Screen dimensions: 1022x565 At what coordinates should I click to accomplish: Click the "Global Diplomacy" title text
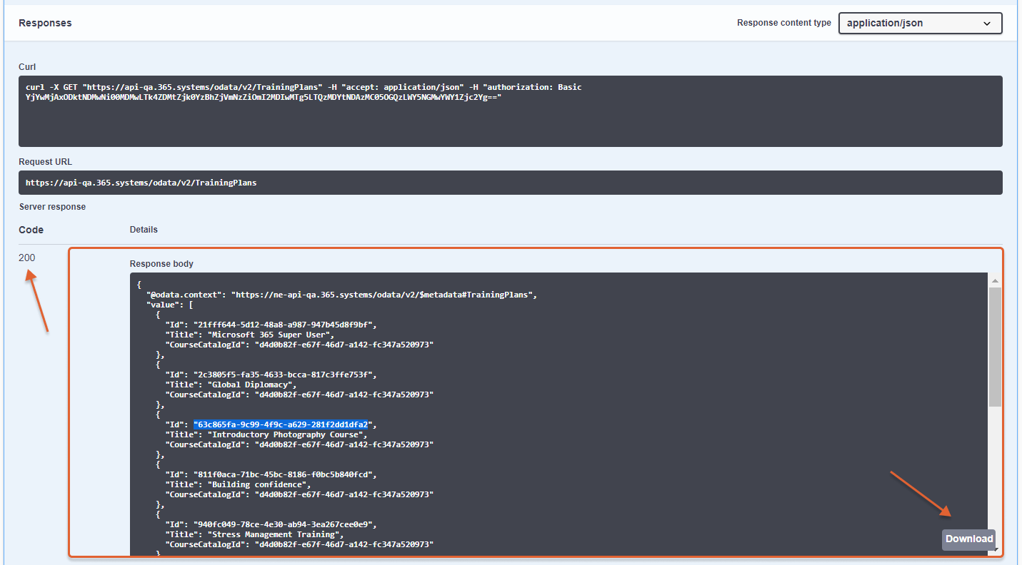[251, 385]
